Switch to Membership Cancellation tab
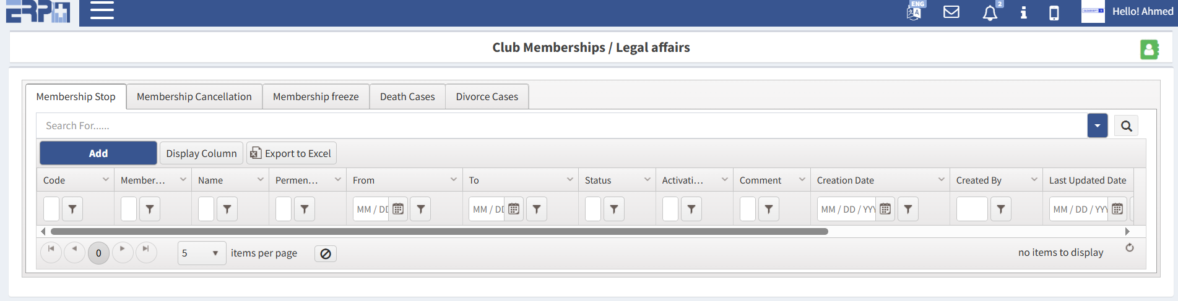 194,97
